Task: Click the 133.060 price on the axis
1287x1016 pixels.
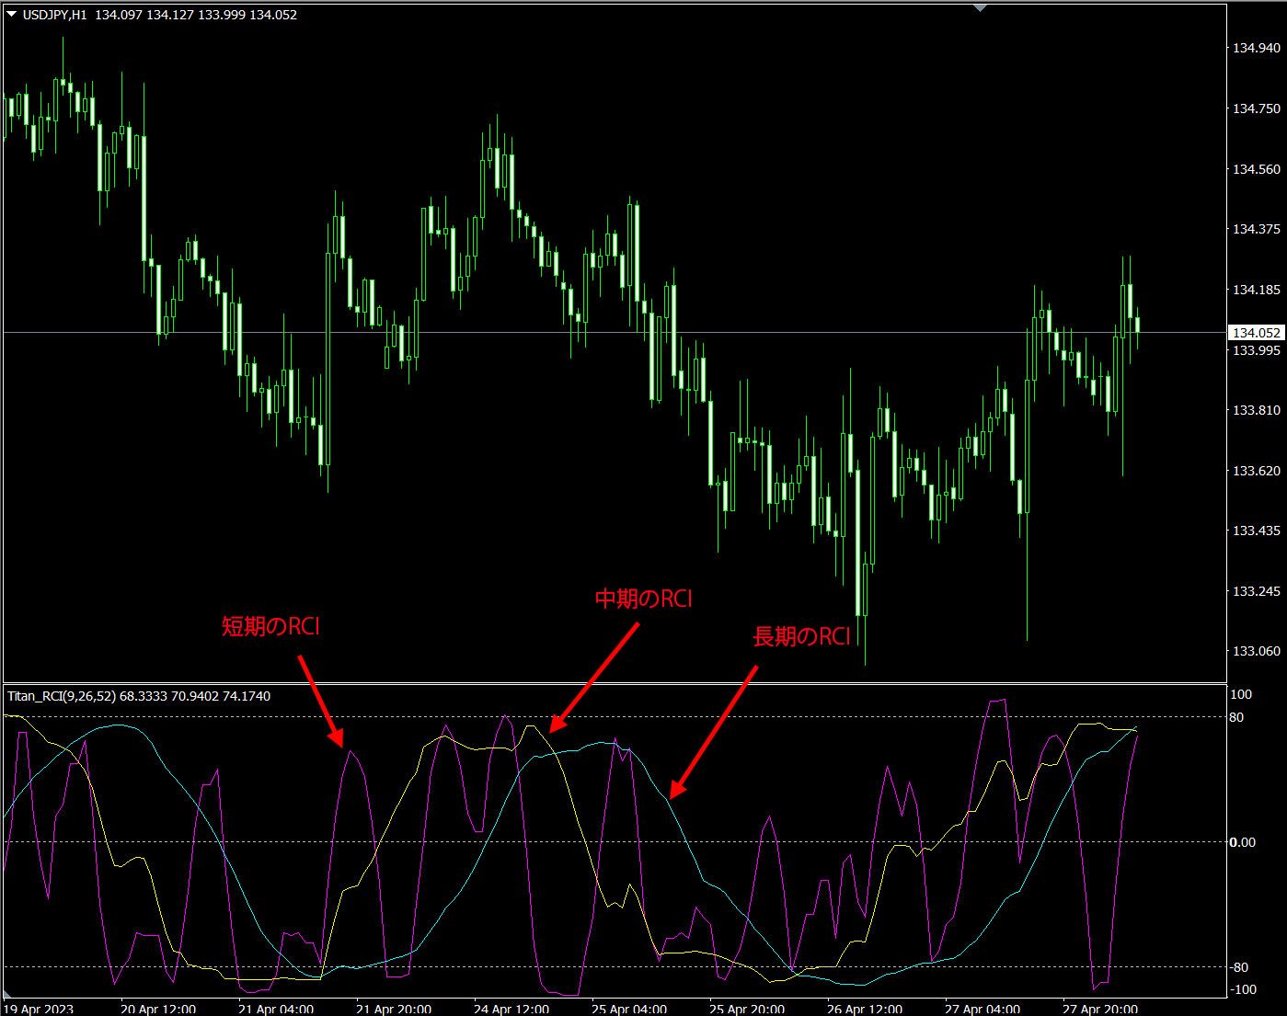Action: 1256,651
